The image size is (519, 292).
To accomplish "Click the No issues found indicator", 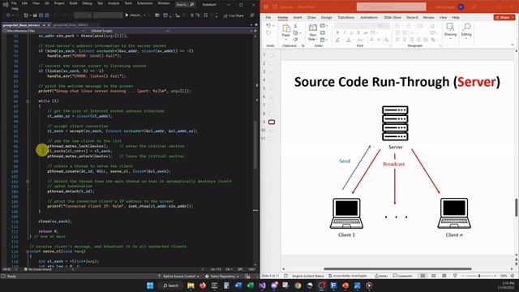I will 38,269.
